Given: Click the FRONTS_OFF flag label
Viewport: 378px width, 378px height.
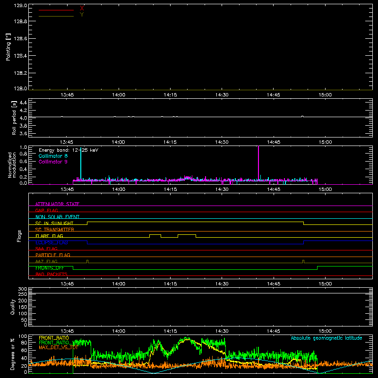Looking at the screenshot, I should coord(50,268).
